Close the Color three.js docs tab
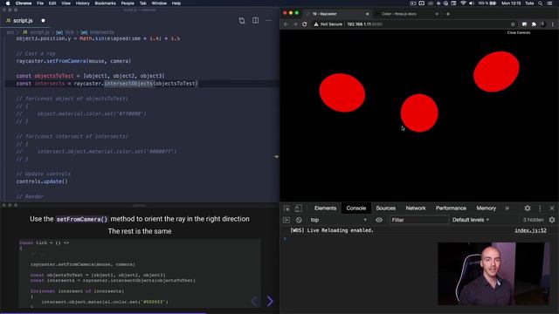 (437, 14)
